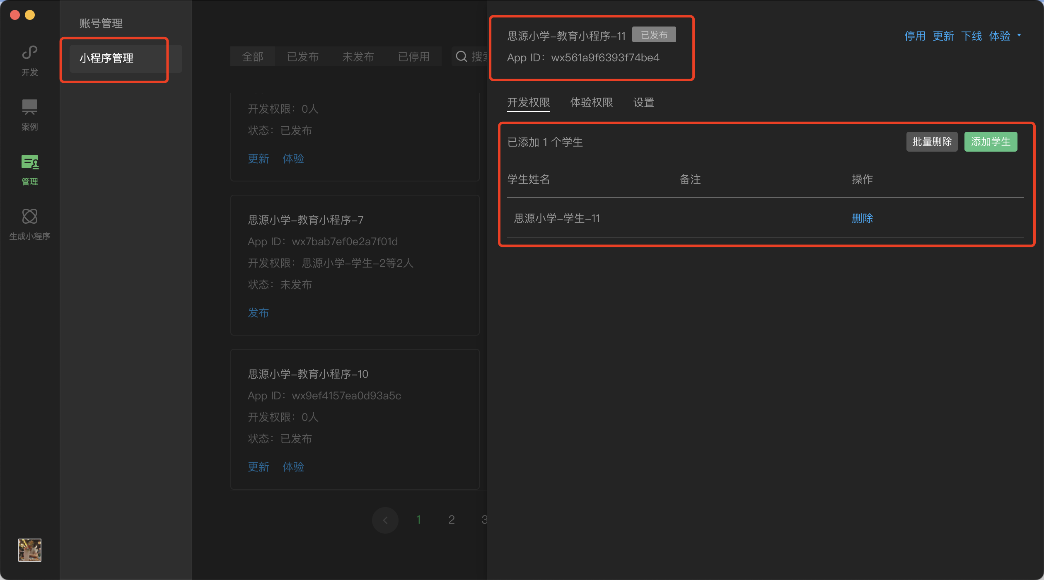This screenshot has height=580, width=1044.
Task: Go to page 2
Action: 451,520
